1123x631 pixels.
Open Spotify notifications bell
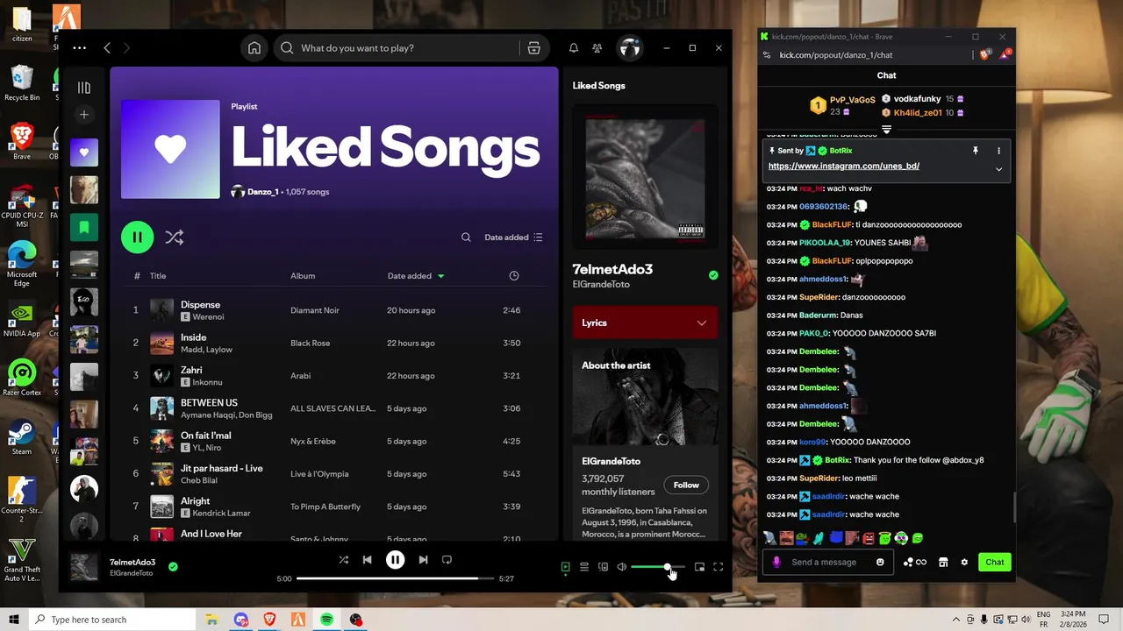tap(574, 48)
